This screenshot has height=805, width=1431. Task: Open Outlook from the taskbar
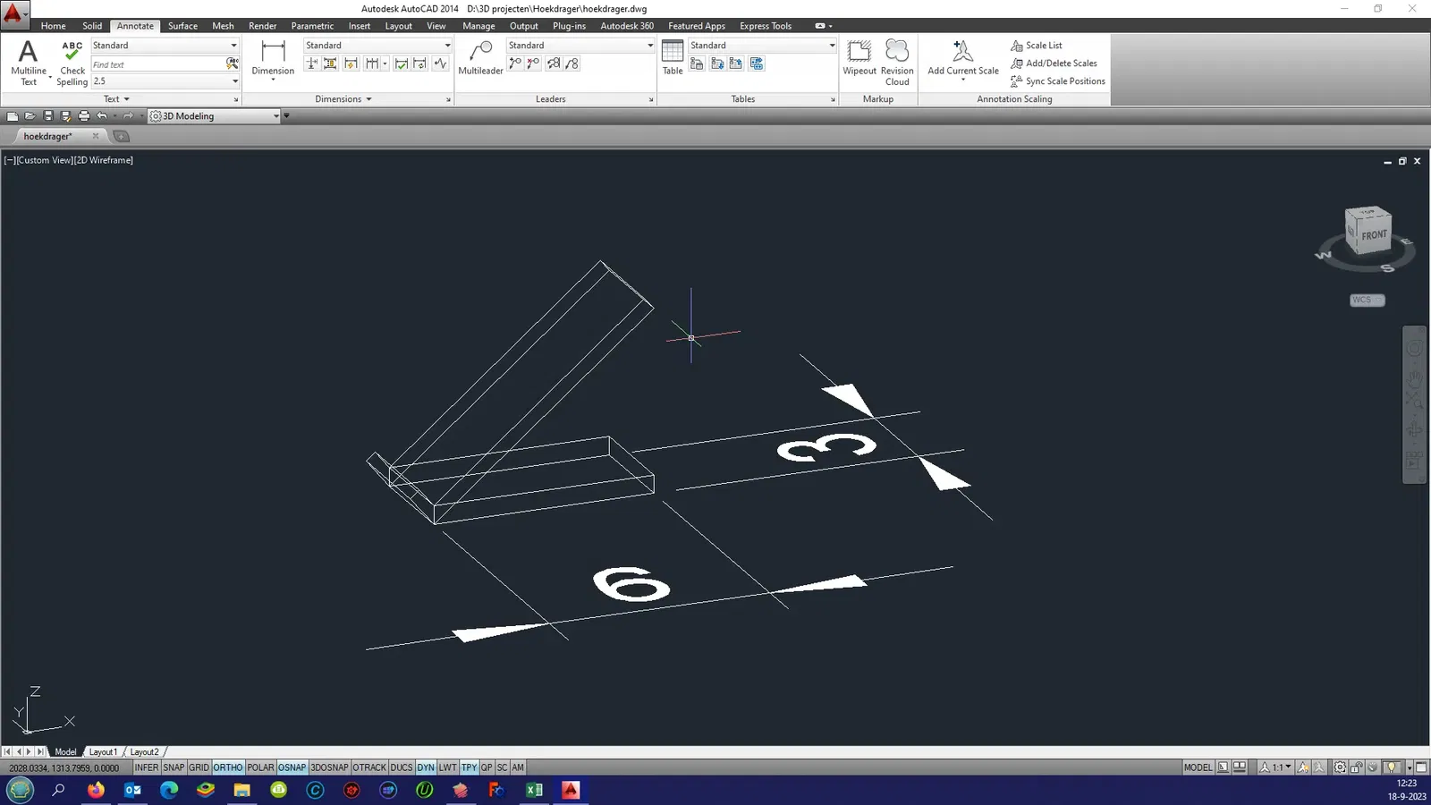click(132, 790)
